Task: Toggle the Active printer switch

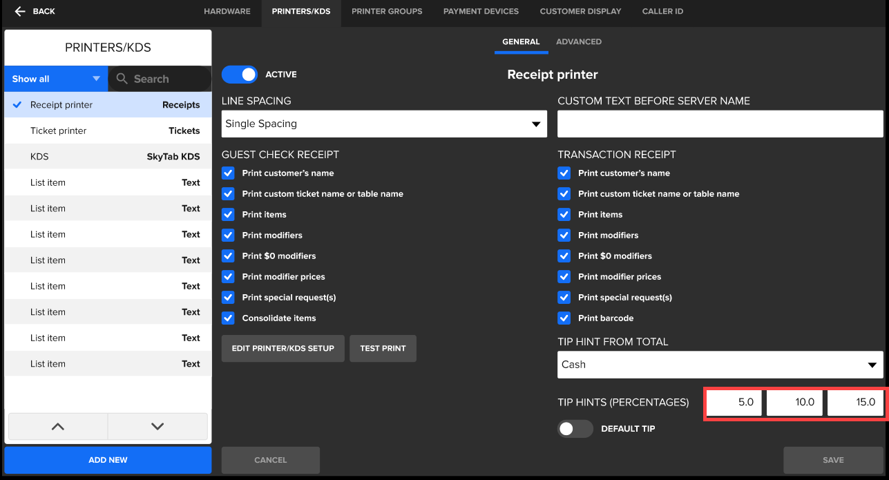Action: 239,75
